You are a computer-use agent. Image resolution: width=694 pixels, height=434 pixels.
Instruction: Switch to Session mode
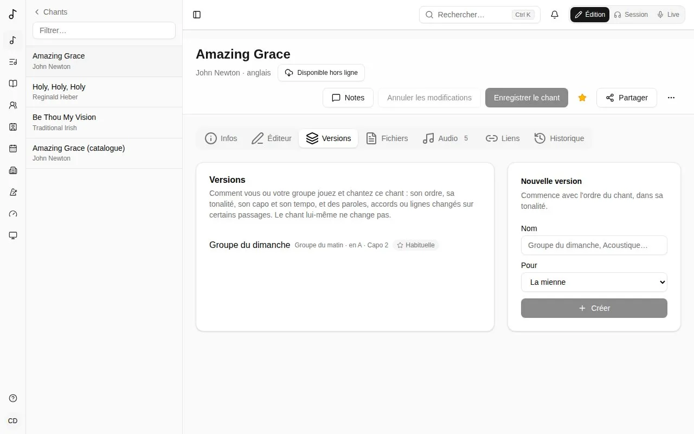coord(631,15)
